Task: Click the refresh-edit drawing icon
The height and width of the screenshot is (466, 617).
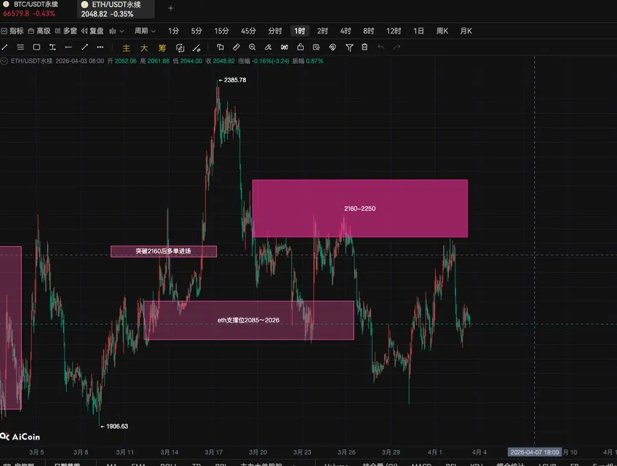Action: pyautogui.click(x=180, y=48)
